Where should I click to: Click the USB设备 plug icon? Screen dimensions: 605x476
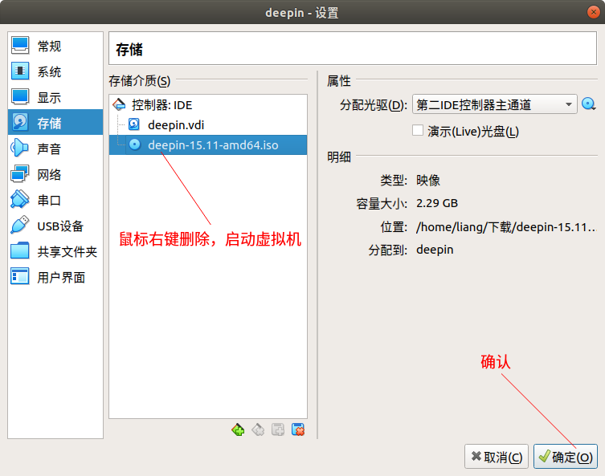coord(19,225)
